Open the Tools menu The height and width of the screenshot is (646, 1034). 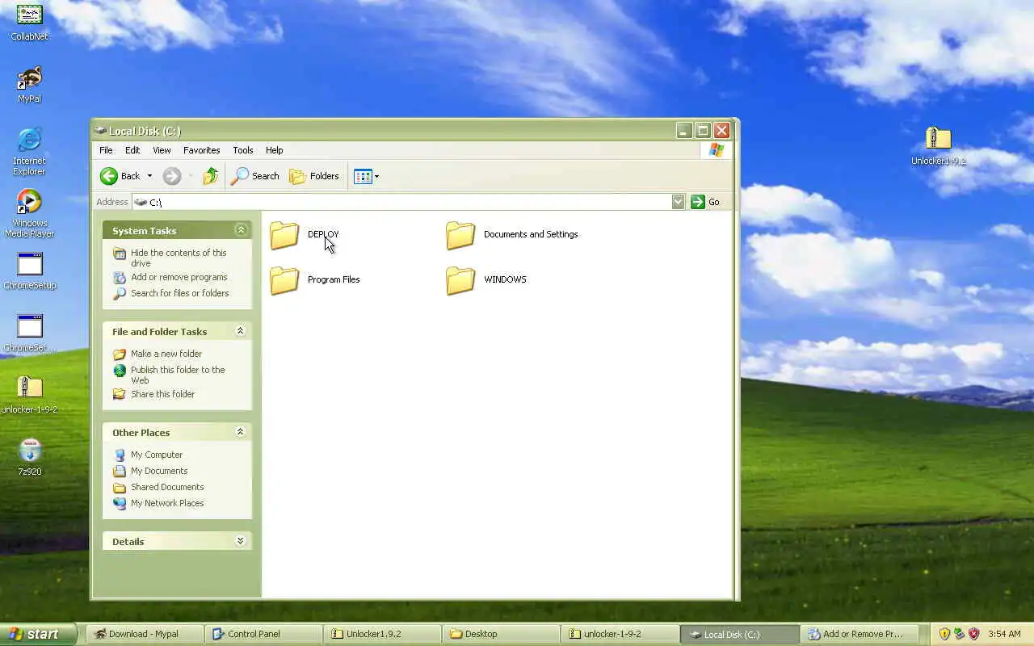242,150
